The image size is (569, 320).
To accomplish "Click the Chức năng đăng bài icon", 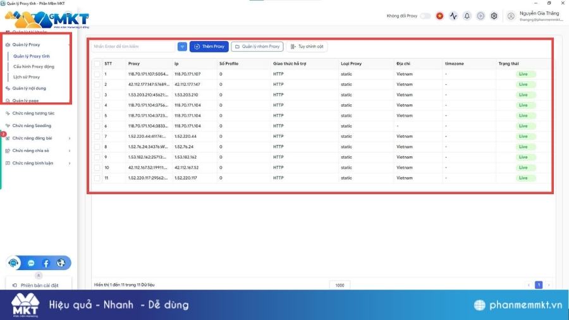I will [x=8, y=138].
